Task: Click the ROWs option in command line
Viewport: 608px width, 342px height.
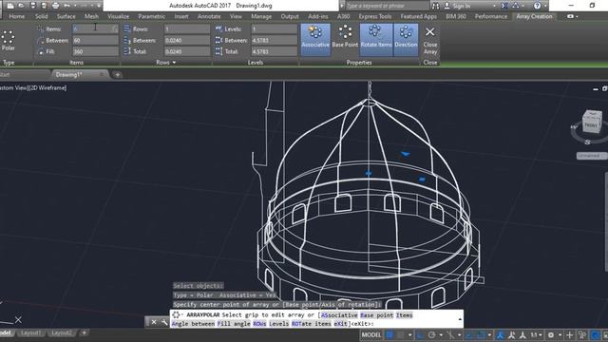Action: [259, 323]
